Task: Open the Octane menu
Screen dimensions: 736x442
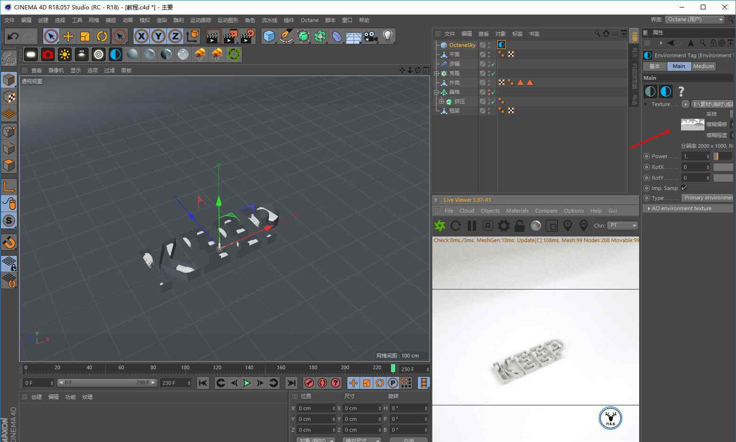Action: click(x=309, y=20)
